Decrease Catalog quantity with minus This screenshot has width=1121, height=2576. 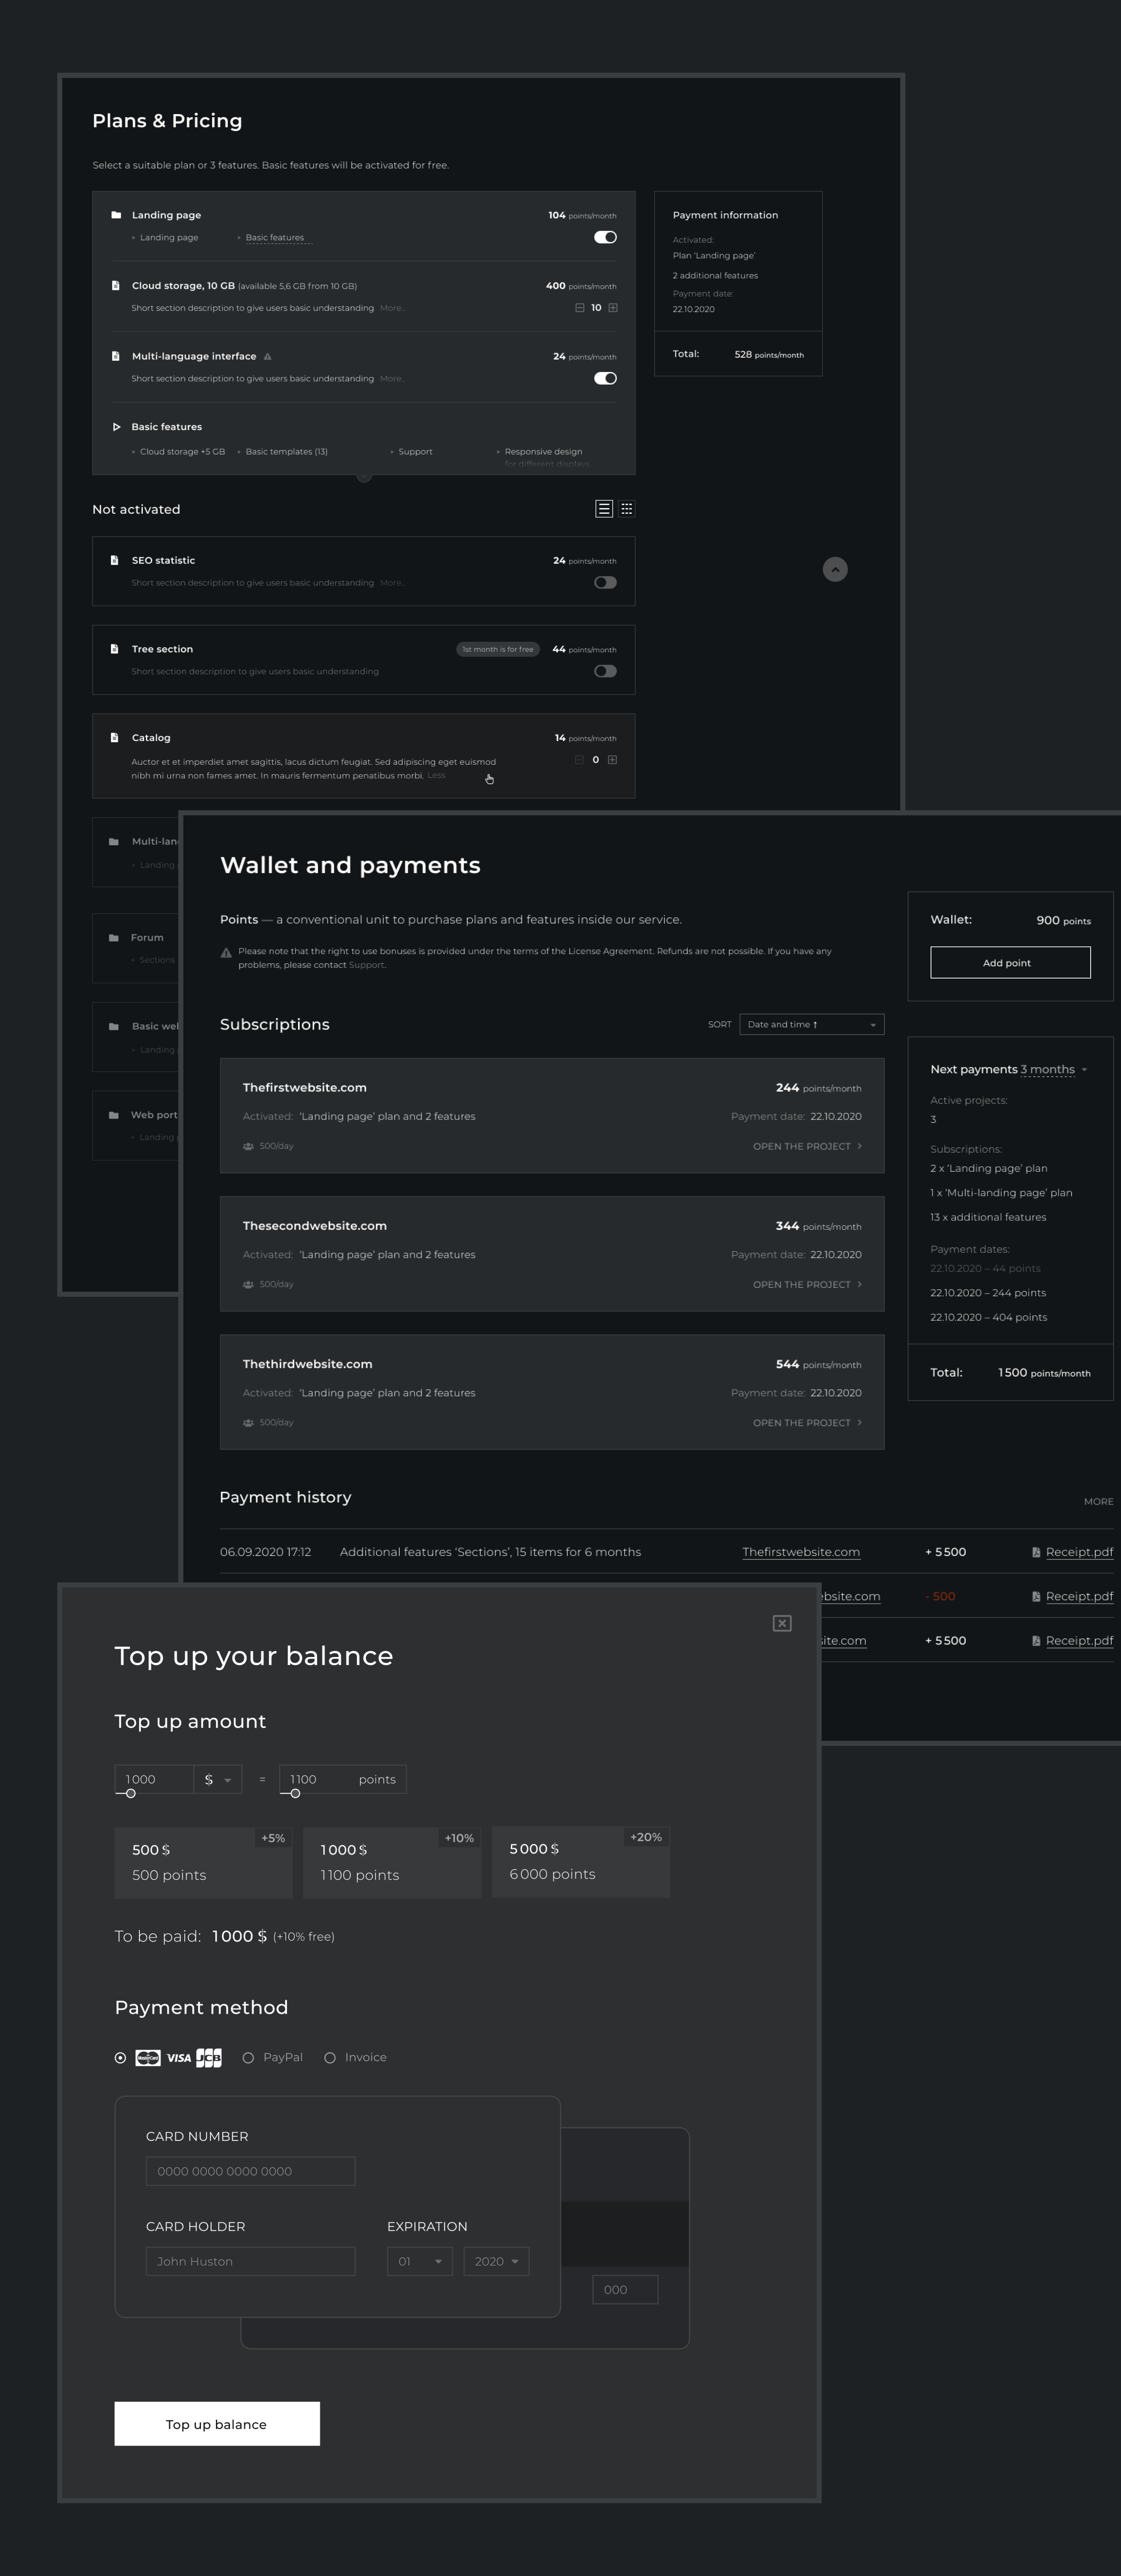579,760
